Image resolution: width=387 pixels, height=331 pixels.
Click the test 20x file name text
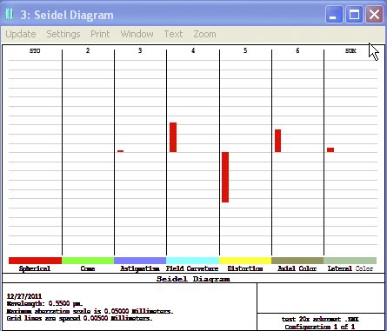click(x=320, y=320)
